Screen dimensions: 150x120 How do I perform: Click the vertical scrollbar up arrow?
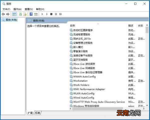147,25
